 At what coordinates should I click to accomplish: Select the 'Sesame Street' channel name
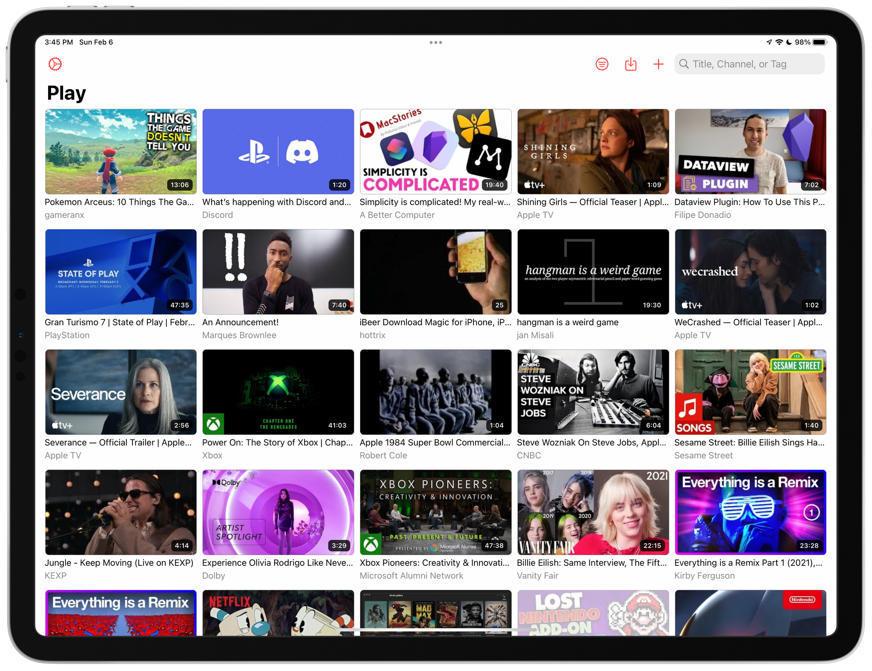pyautogui.click(x=703, y=456)
